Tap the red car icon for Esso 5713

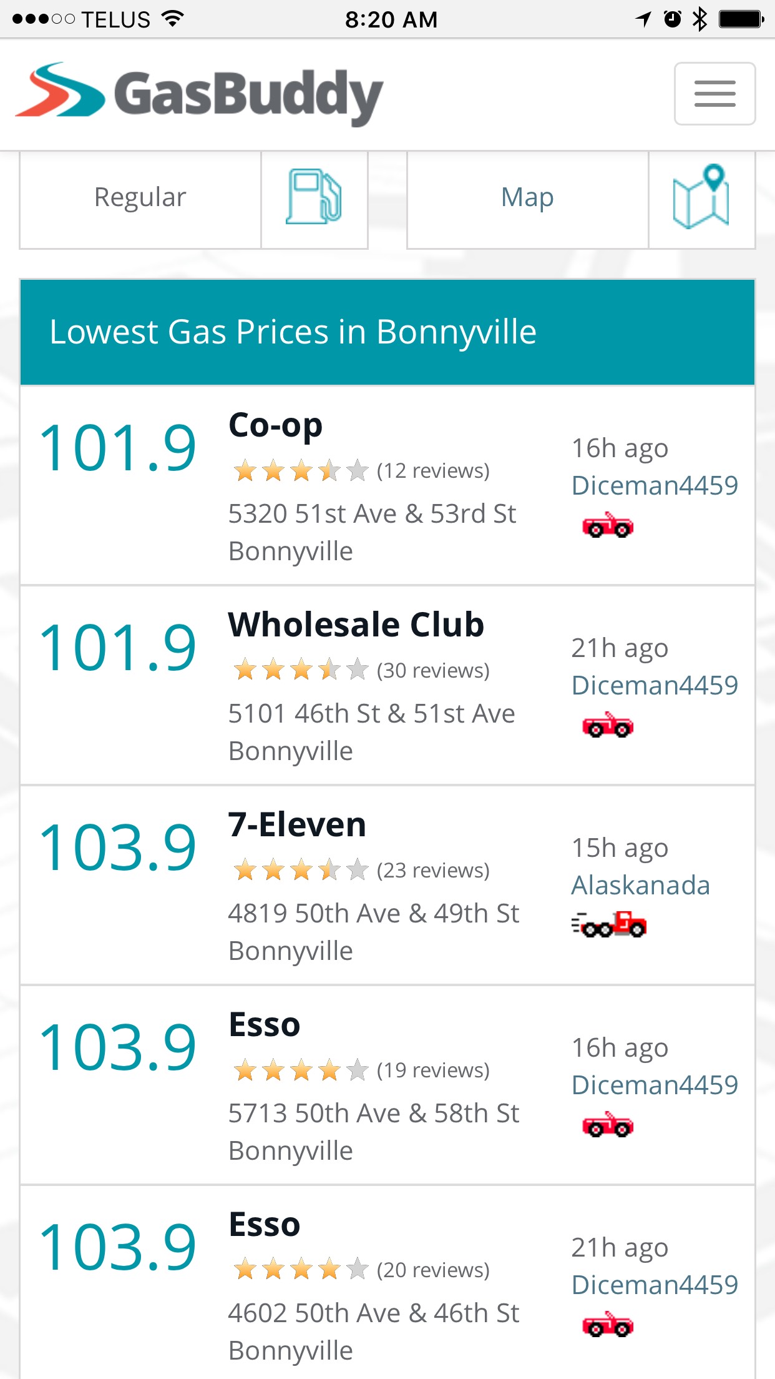(x=608, y=1125)
